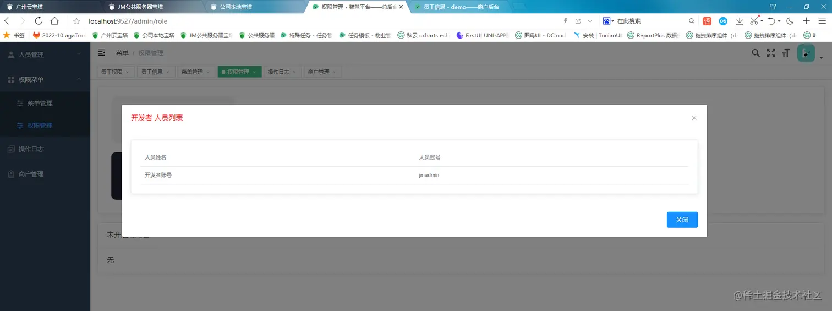This screenshot has width=832, height=311.
Task: Switch to the 菜单管理 page tag
Action: (195, 72)
